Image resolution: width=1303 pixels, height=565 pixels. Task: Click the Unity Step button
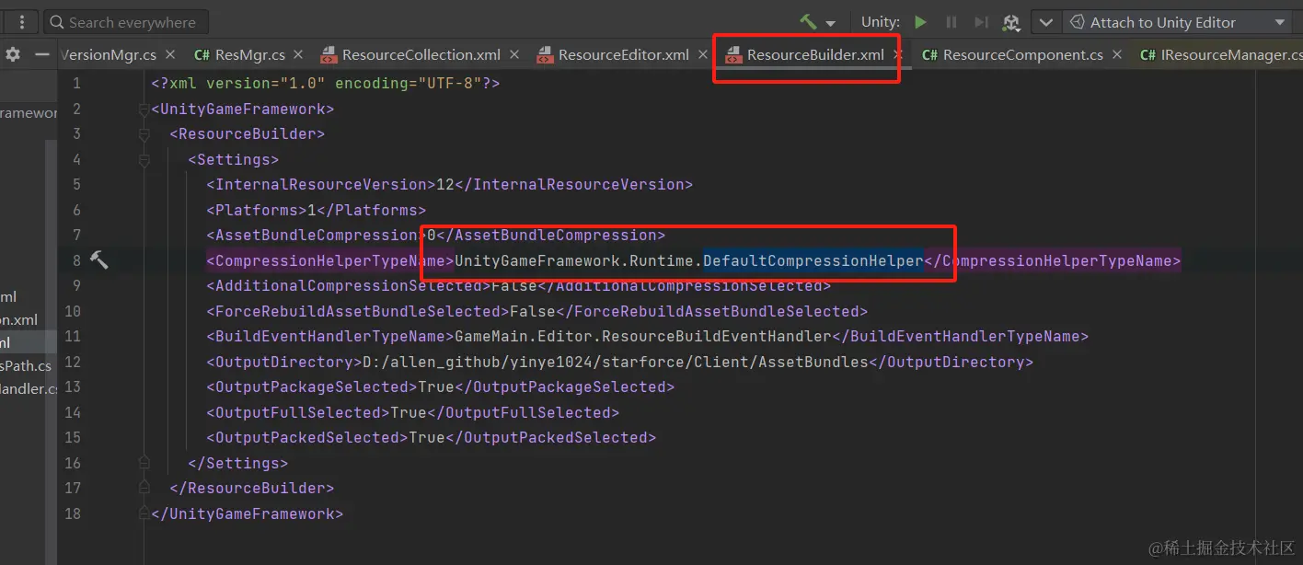[982, 22]
